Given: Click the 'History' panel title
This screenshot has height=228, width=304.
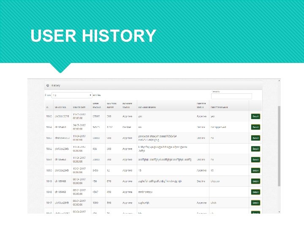Looking at the screenshot, I should (55, 85).
